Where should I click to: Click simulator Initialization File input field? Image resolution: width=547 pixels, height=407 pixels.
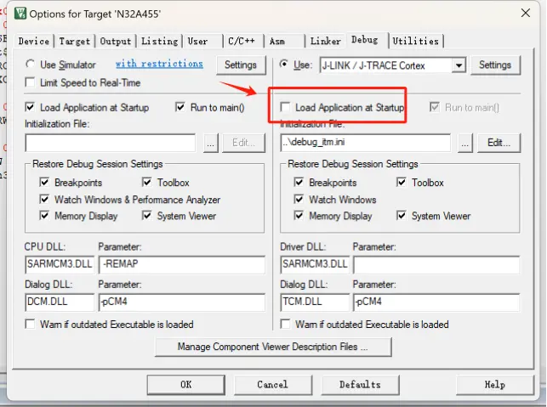111,143
